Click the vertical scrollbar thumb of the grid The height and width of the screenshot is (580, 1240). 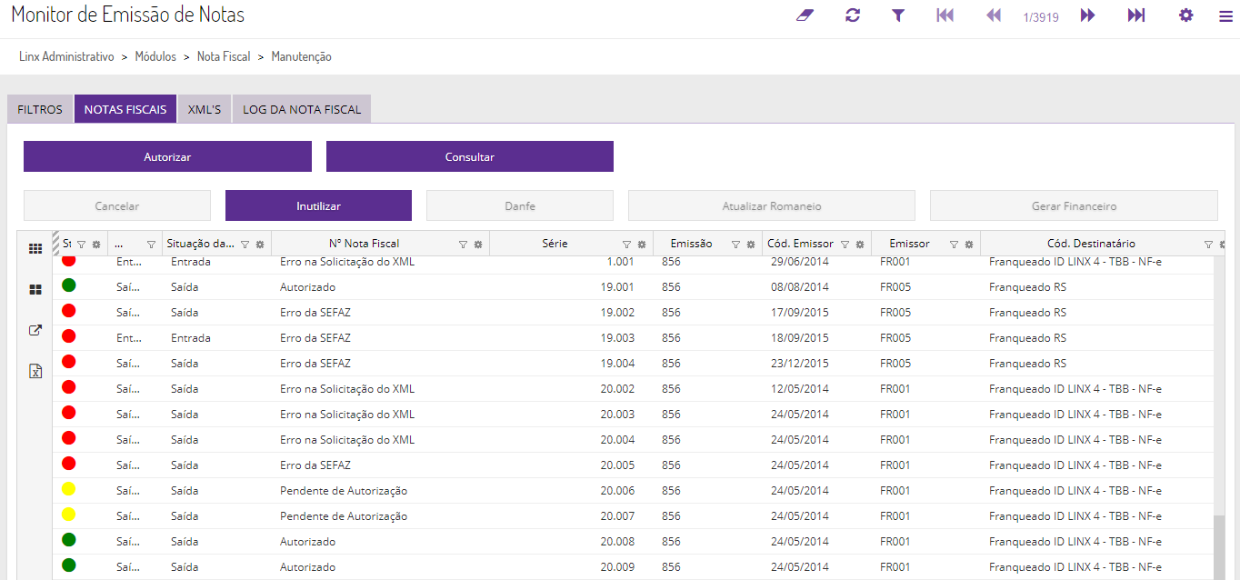(x=1218, y=548)
